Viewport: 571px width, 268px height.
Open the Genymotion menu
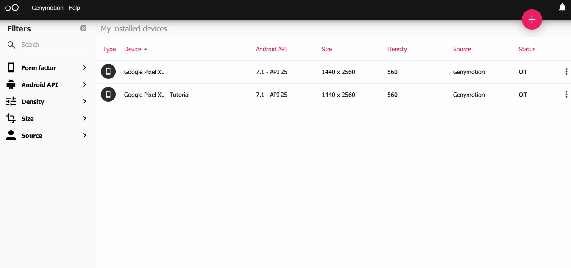click(47, 8)
